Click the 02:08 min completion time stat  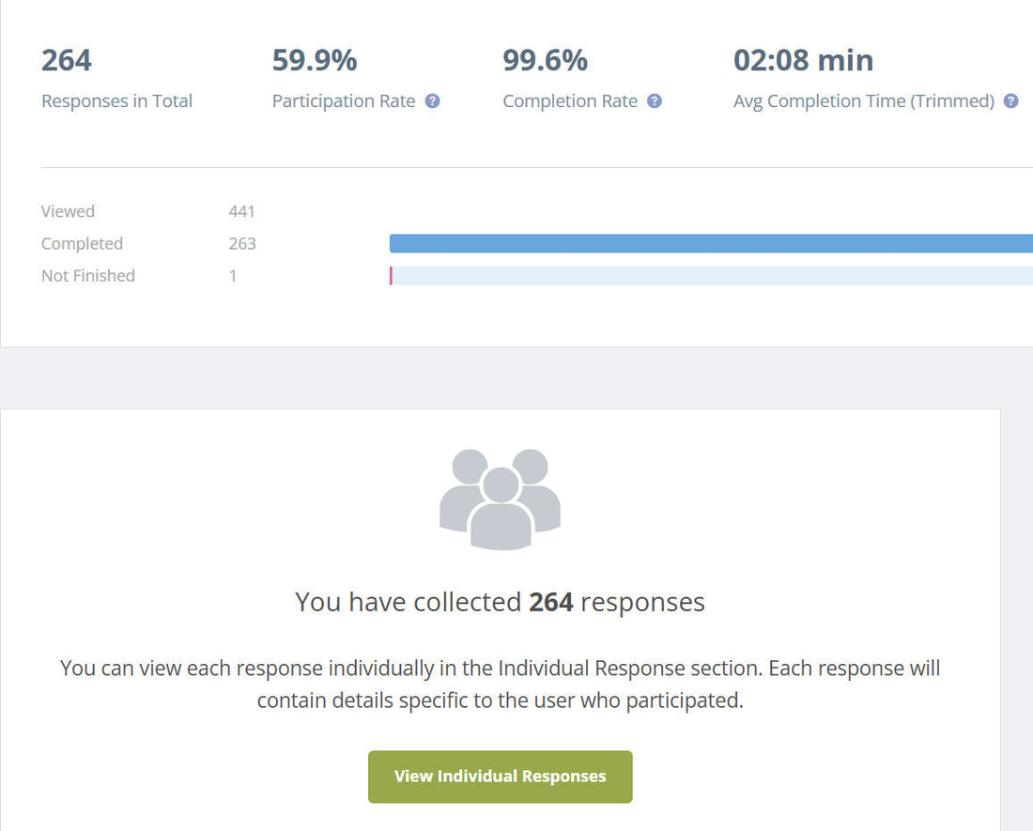click(803, 59)
